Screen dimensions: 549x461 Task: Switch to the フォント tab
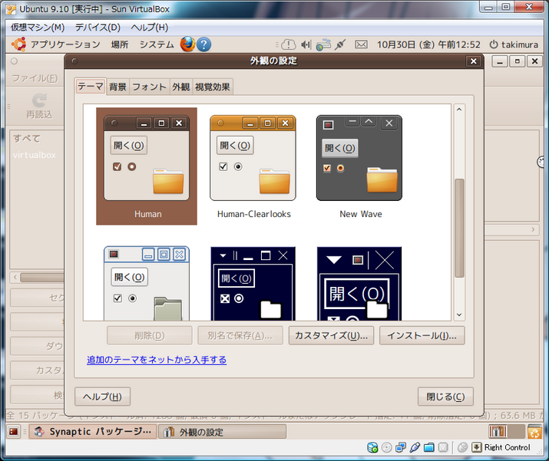pyautogui.click(x=150, y=87)
